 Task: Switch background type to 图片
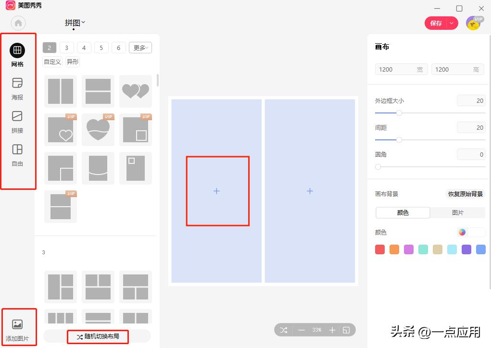point(457,212)
